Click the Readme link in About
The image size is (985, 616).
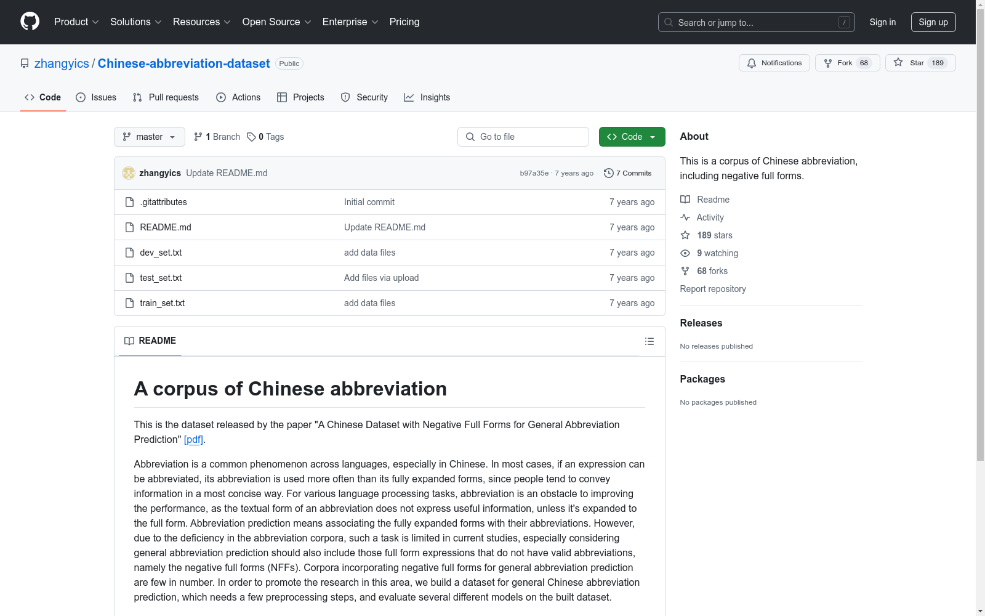(705, 200)
